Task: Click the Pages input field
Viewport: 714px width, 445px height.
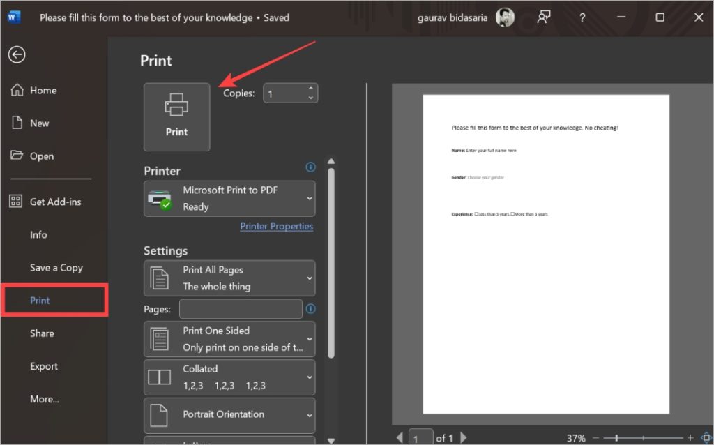Action: 241,309
